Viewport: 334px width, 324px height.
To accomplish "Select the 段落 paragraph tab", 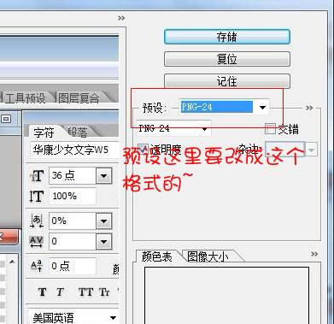I will 78,132.
